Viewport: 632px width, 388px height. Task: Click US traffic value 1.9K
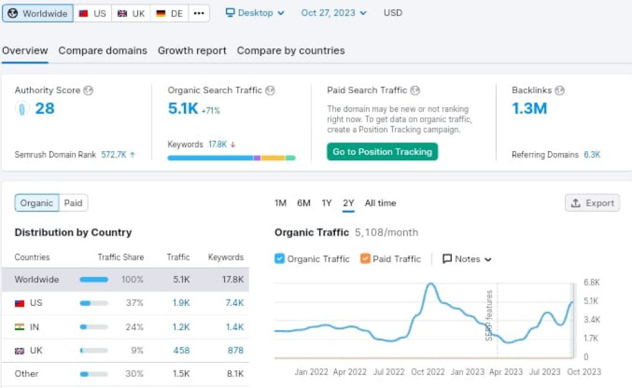click(x=181, y=303)
